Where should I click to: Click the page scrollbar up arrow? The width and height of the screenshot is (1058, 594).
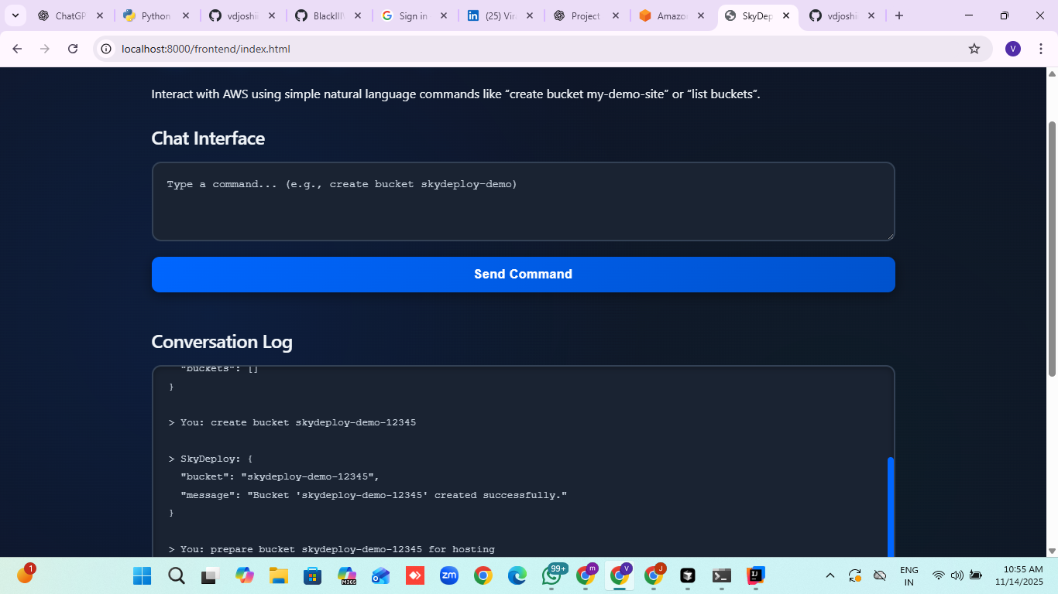(x=1052, y=73)
